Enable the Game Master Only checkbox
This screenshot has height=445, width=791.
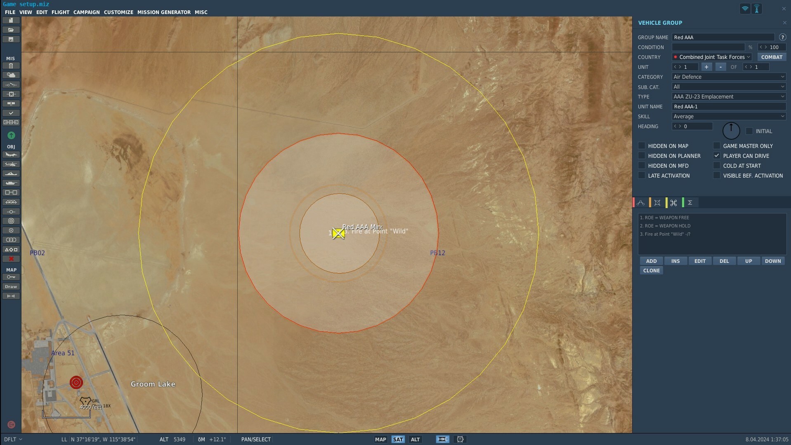click(x=717, y=145)
